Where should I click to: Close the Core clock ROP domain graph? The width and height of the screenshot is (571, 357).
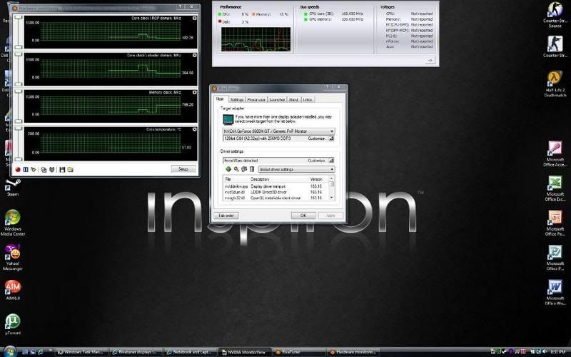(x=194, y=18)
